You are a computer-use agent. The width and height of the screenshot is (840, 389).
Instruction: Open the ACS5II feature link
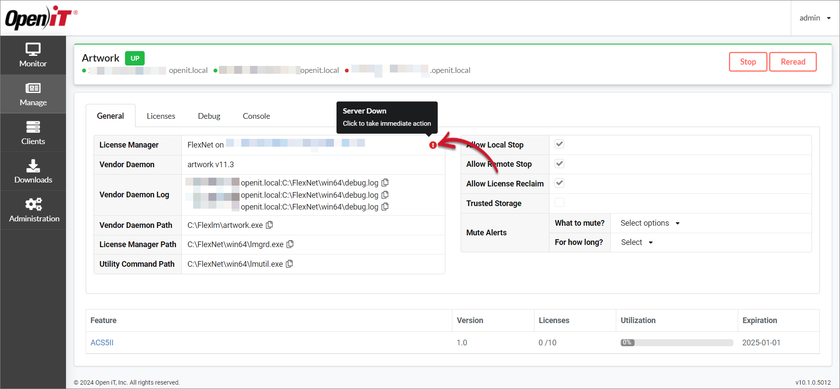coord(102,343)
